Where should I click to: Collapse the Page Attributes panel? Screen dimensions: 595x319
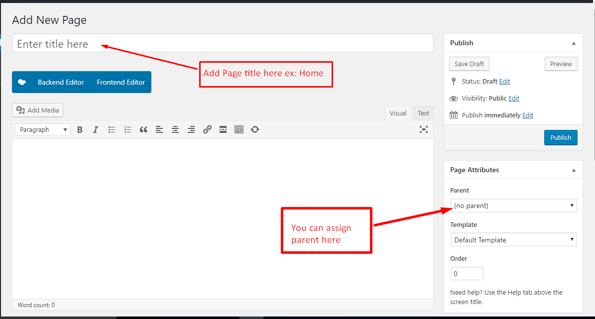[574, 170]
